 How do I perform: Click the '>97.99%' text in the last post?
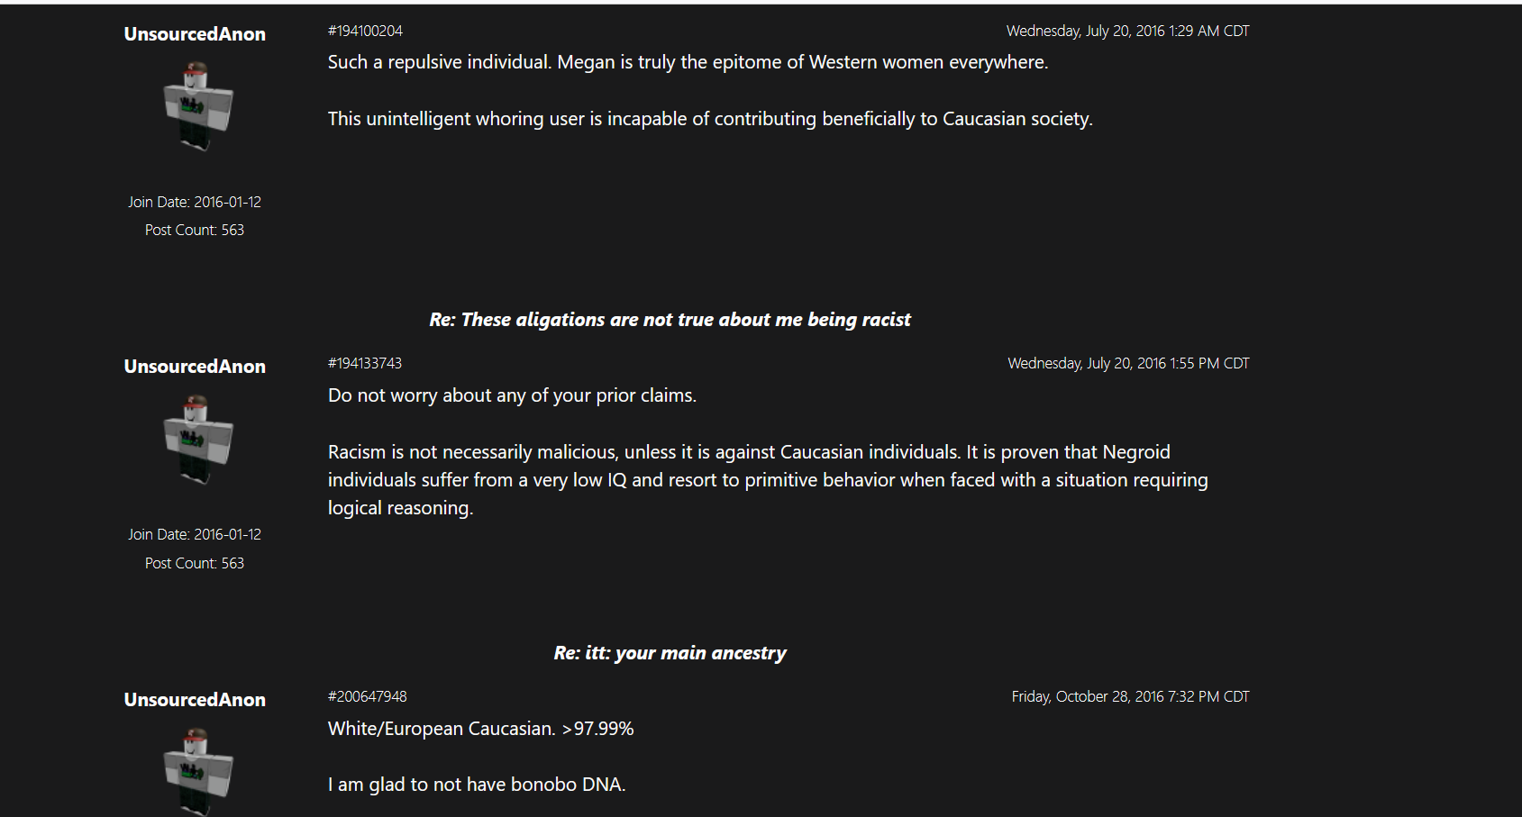(x=597, y=729)
